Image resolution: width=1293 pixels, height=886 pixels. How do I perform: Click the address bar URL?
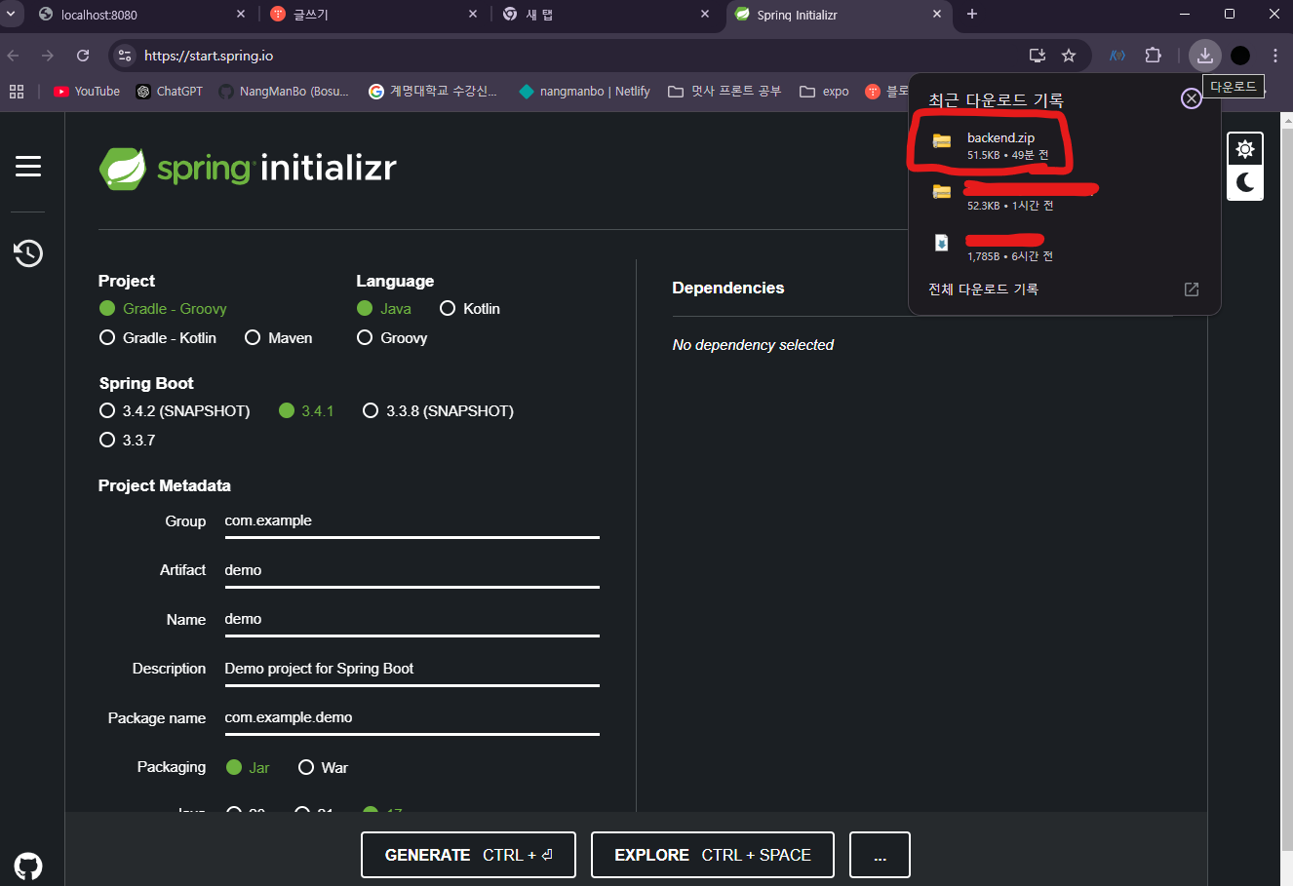click(x=209, y=56)
